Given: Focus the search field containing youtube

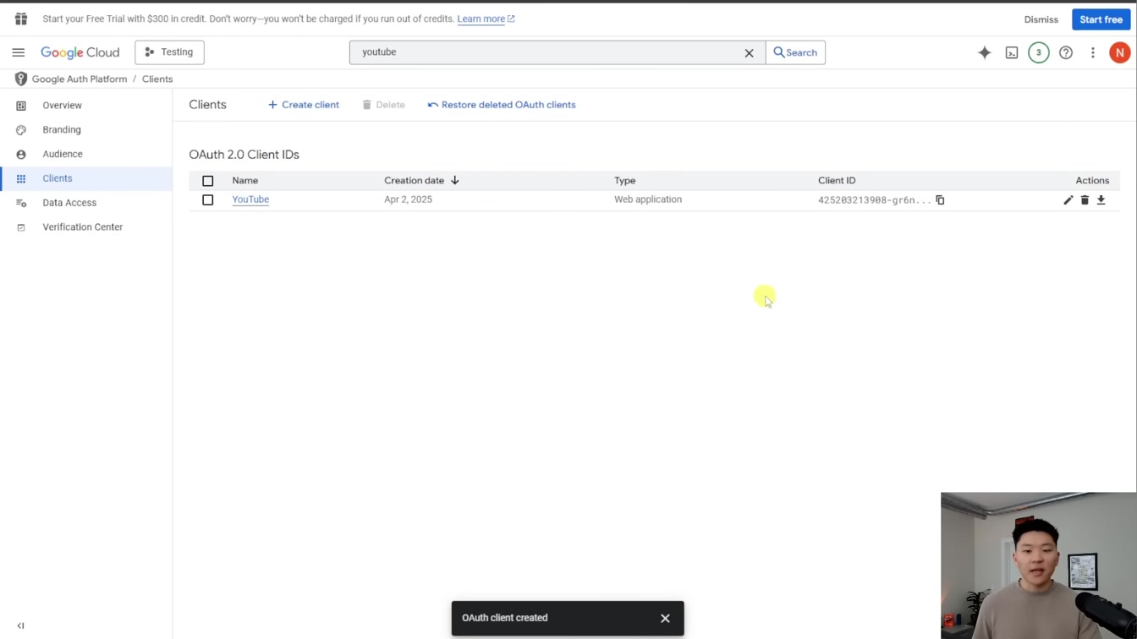Looking at the screenshot, I should click(x=546, y=52).
